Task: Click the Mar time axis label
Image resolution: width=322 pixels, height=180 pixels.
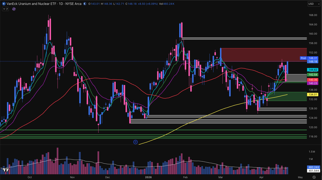Action: coord(221,177)
